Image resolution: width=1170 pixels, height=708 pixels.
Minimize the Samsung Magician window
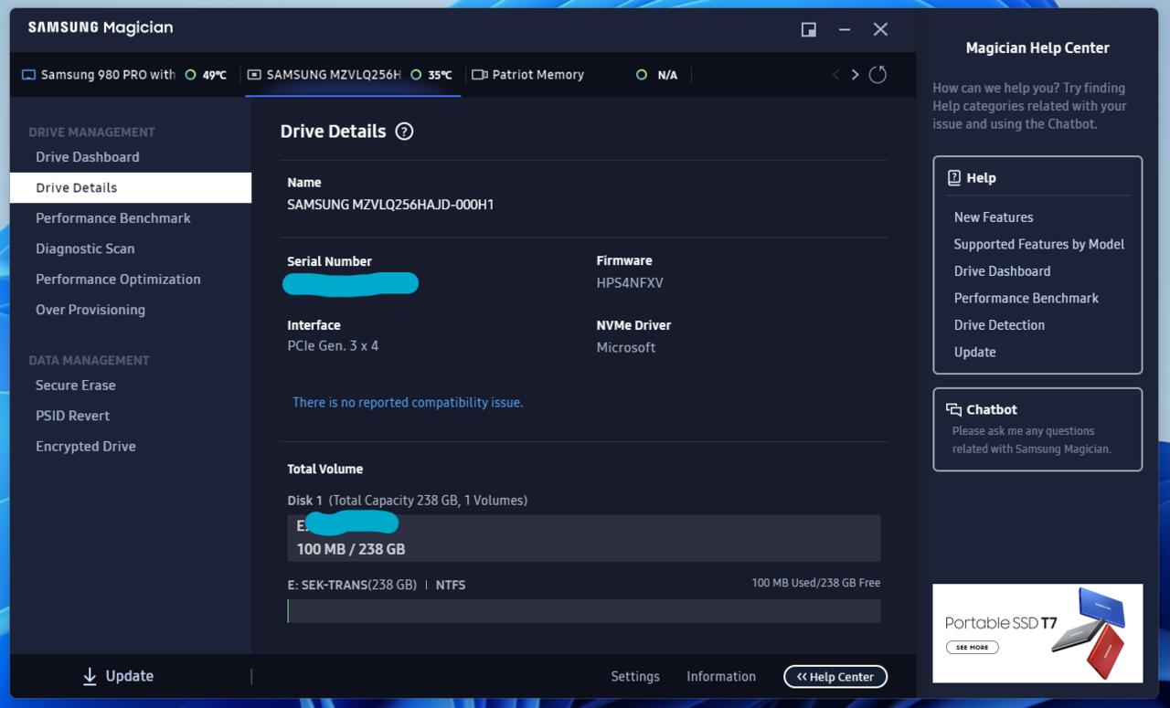845,29
